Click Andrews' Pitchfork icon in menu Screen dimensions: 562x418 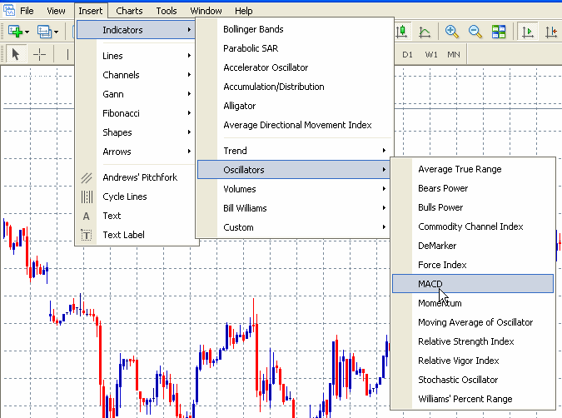point(87,177)
